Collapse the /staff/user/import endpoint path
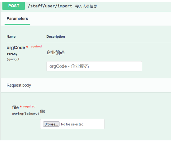Image resolution: width=171 pixels, height=141 pixels. [50, 6]
